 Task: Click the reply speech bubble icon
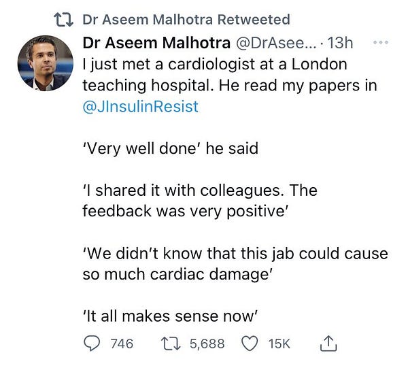point(92,344)
